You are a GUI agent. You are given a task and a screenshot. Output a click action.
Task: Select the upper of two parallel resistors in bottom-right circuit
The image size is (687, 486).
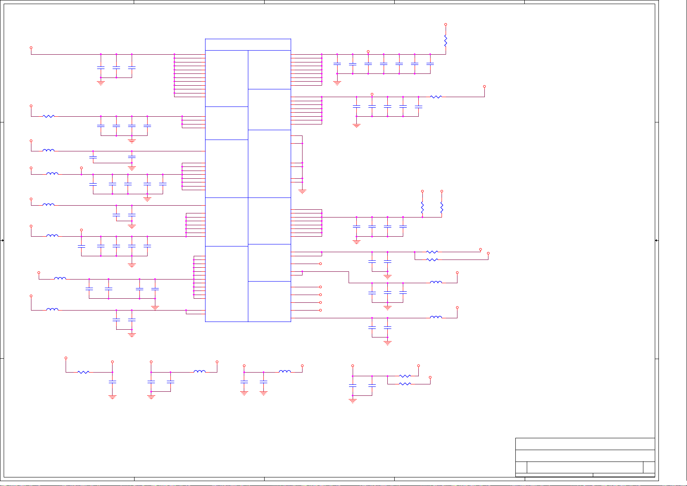tap(405, 376)
